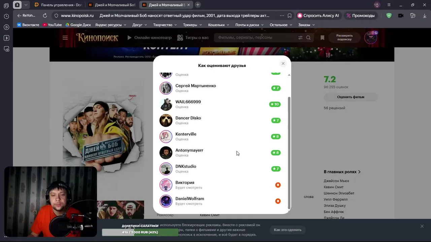
Task: Open Титры о вас section
Action: pyautogui.click(x=193, y=38)
